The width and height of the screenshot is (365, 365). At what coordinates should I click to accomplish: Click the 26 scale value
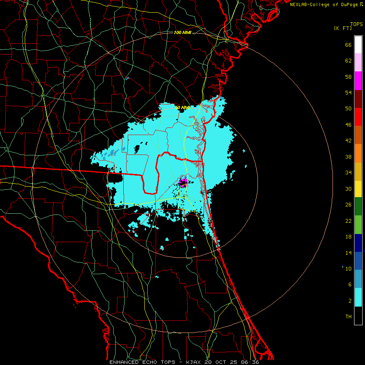(x=348, y=205)
